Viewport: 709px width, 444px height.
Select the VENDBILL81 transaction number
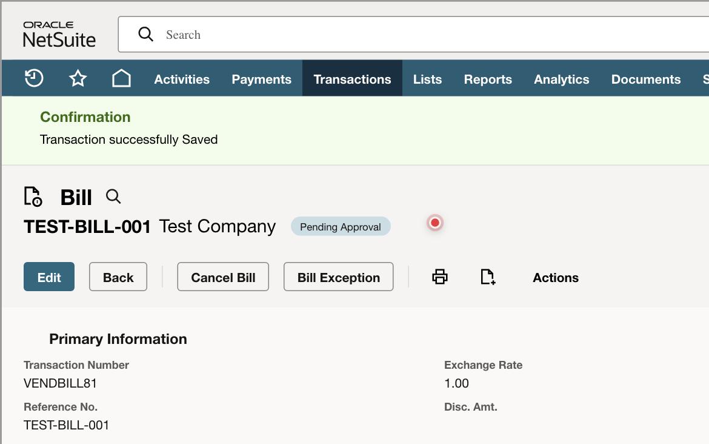(x=60, y=383)
